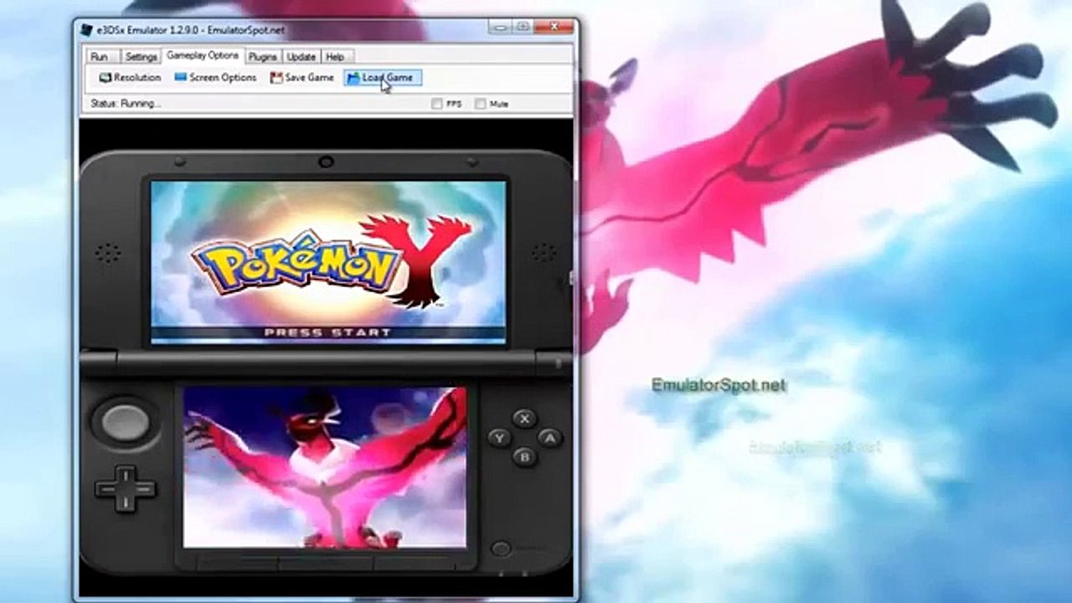Tap the X button on the 3DS

524,419
